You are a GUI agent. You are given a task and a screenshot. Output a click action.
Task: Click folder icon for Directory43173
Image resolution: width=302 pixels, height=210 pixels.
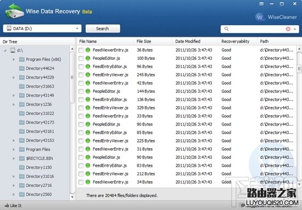click(22, 122)
